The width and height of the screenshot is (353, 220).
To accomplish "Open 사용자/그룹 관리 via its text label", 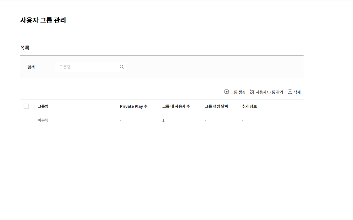I will coord(269,92).
